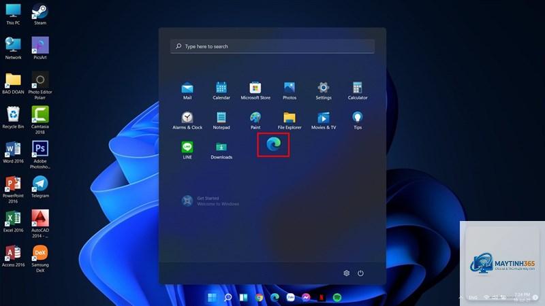The image size is (545, 306).
Task: Launch the LINE app
Action: click(x=187, y=150)
